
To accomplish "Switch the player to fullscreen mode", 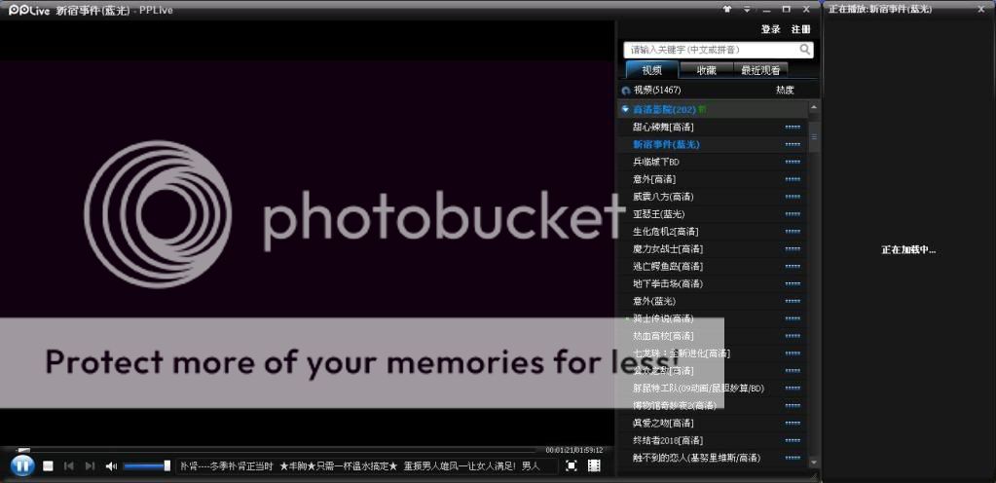I will [x=572, y=465].
